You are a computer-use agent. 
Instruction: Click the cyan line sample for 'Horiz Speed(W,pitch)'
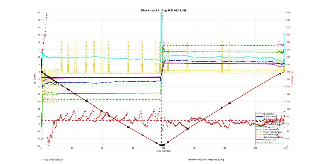259,119
